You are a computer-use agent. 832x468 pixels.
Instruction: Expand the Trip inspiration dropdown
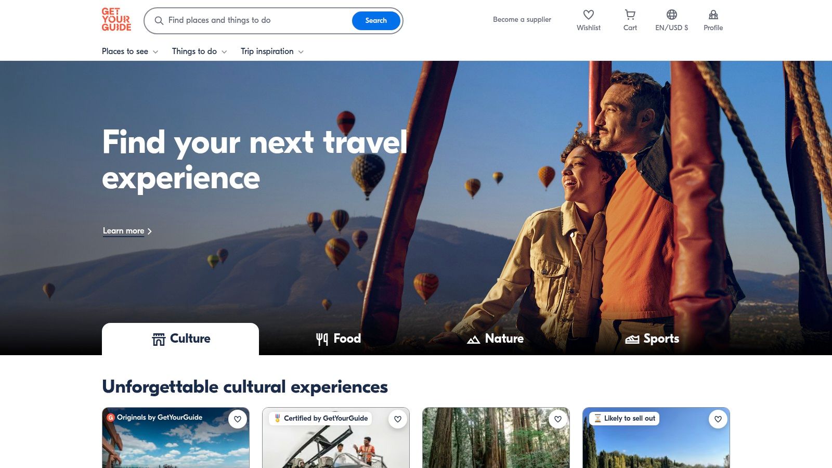272,51
